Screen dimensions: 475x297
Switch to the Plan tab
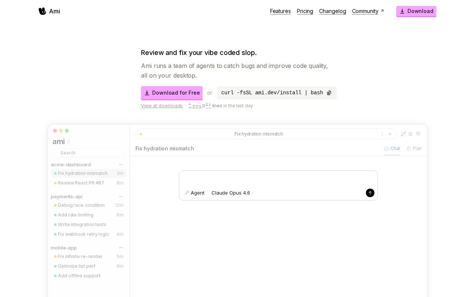click(414, 148)
